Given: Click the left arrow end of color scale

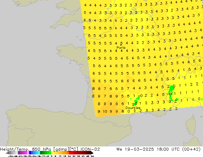Looking at the screenshot, I should tap(7, 153).
